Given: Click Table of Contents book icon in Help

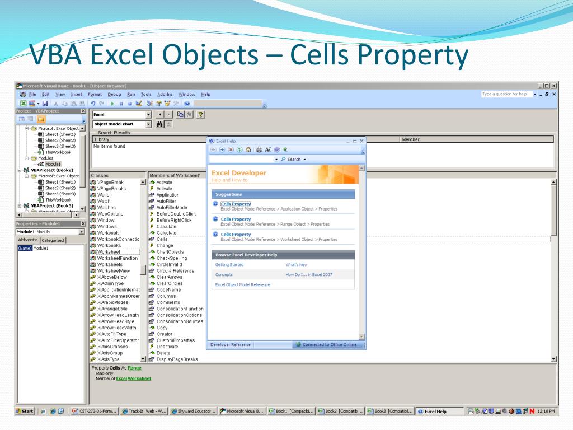Looking at the screenshot, I should [x=276, y=149].
